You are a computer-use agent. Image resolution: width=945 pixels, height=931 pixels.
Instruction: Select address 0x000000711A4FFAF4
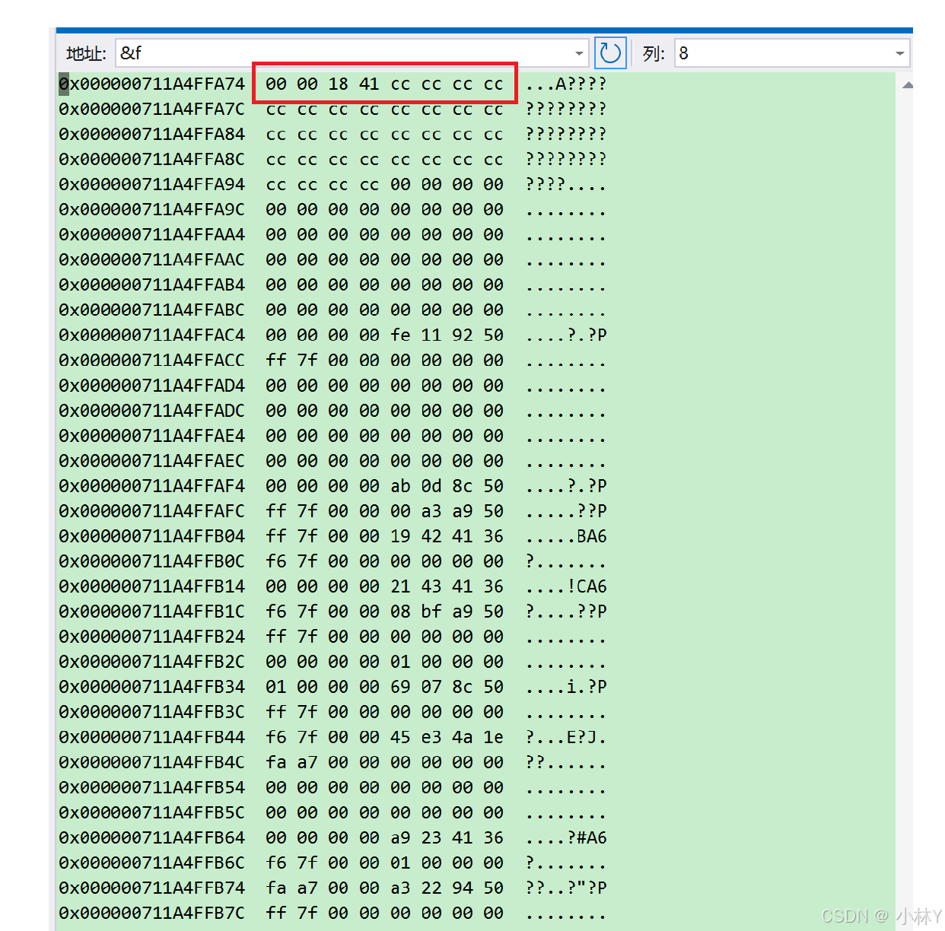[152, 485]
